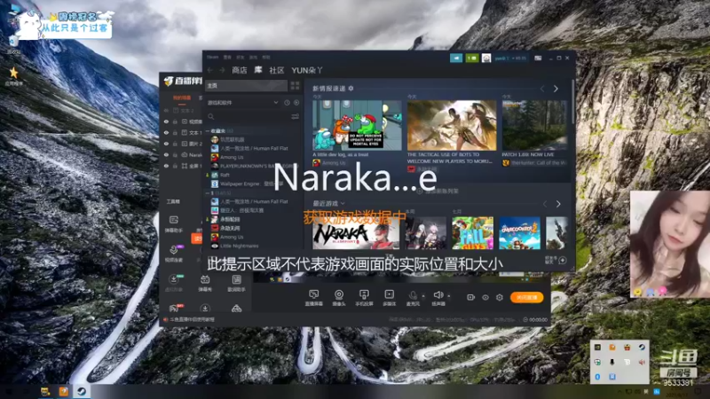
Task: Open 弹幕秀 tool in toolbox
Action: tap(205, 283)
